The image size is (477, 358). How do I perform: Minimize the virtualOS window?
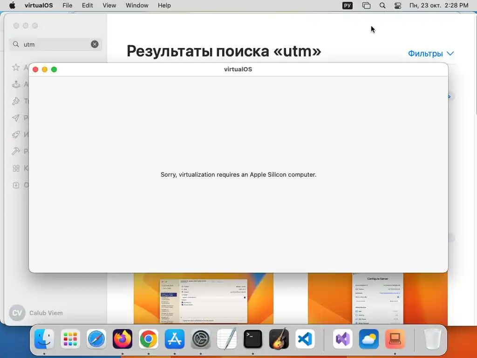coord(45,69)
